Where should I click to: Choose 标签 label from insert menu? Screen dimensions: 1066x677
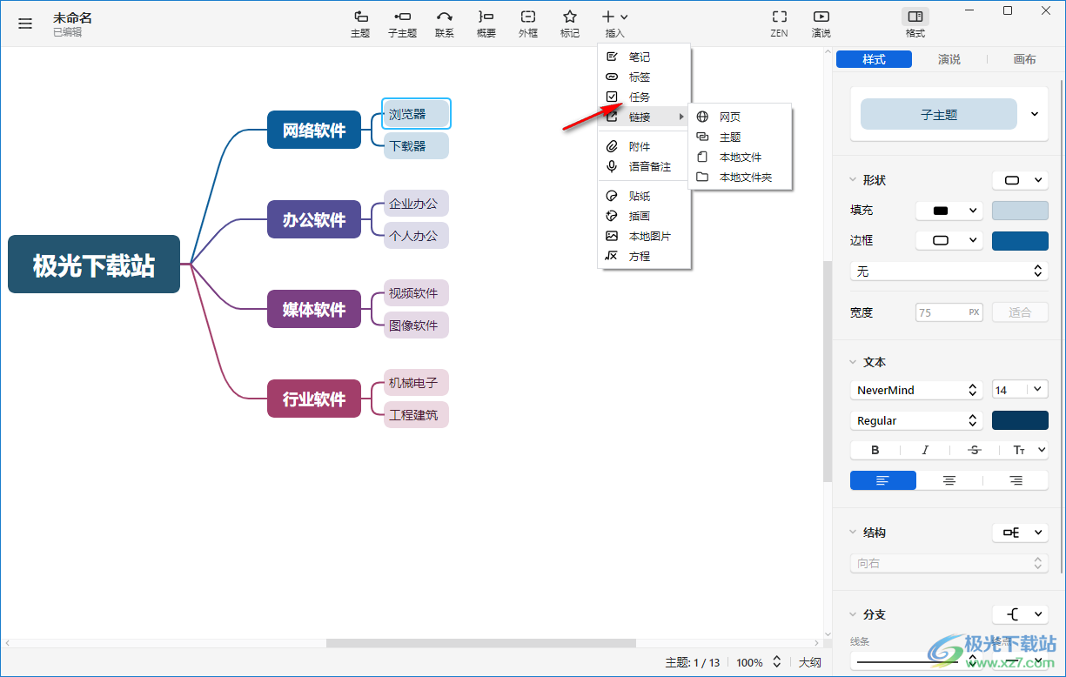click(645, 77)
